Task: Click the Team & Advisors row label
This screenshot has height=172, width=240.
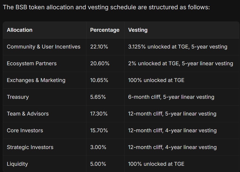Action: [x=28, y=114]
